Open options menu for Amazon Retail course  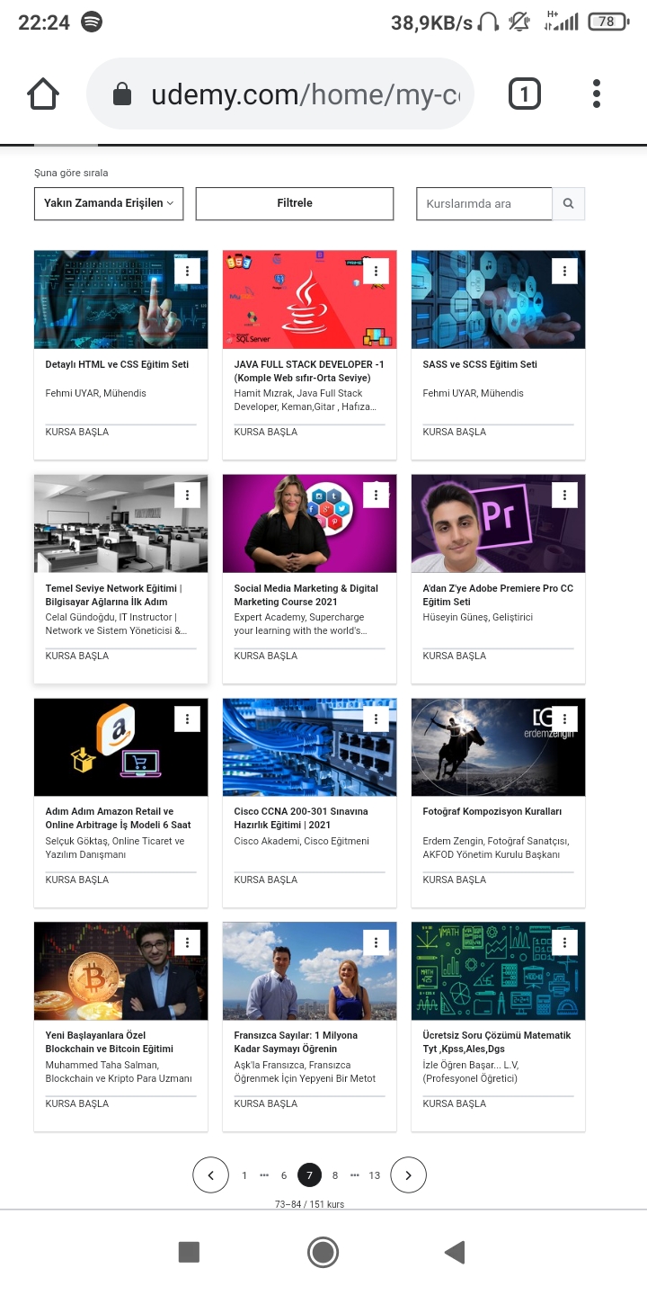[187, 718]
